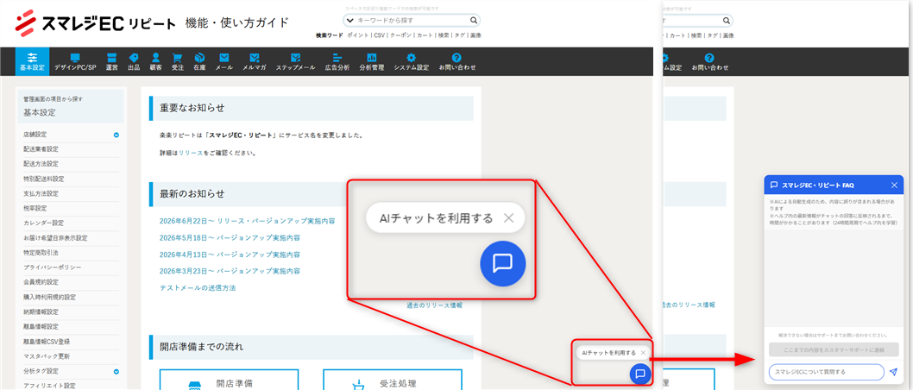This screenshot has height=390, width=913.
Task: Select the クーポン search keyword
Action: click(x=401, y=35)
